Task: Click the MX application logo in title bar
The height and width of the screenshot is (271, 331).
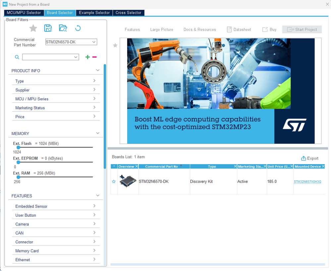Action: click(x=5, y=4)
